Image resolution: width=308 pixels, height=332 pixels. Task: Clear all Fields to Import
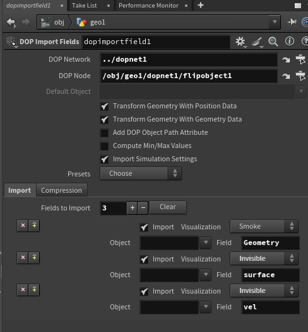(168, 207)
